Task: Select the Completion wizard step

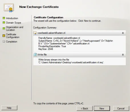Action: click(x=12, y=42)
